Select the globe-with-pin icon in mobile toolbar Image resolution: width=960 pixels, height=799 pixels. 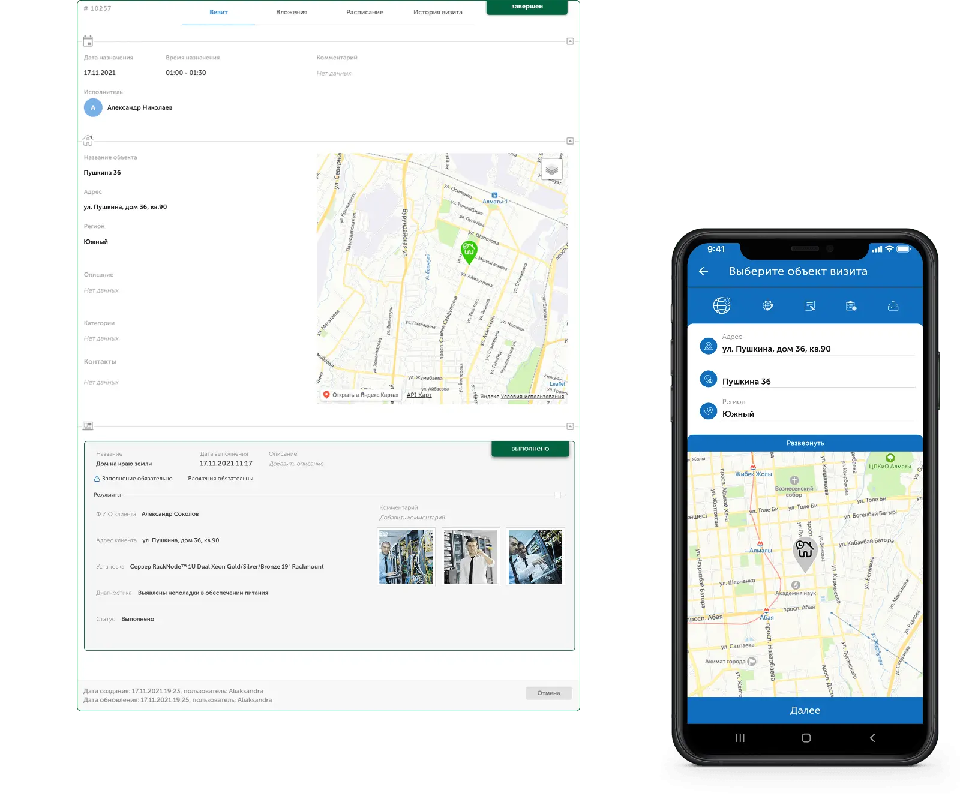[x=722, y=305]
